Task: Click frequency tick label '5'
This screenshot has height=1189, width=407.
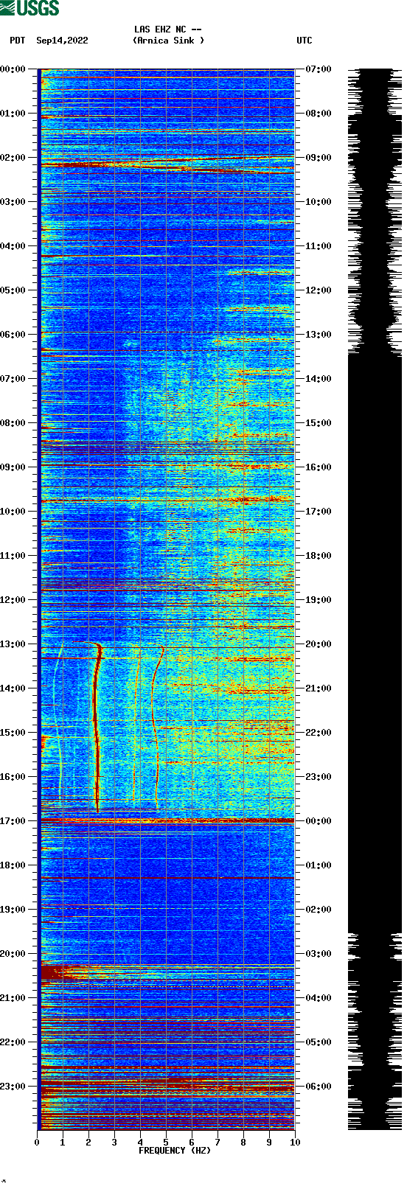Action: (x=166, y=1143)
